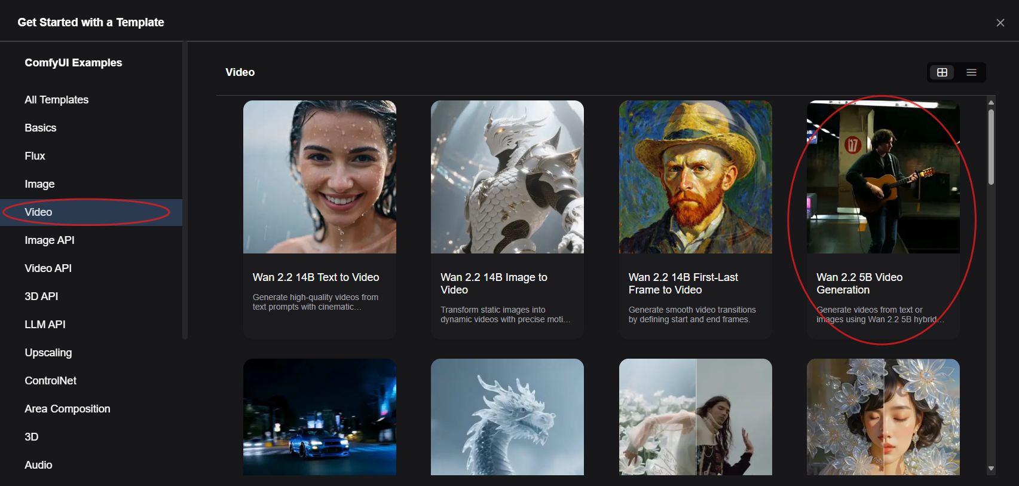Switch to grid view layout
1019x486 pixels.
[x=942, y=72]
